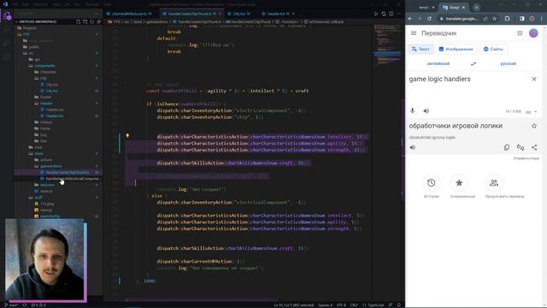Open saved translations
Image resolution: width=547 pixels, height=308 pixels.
tap(459, 183)
